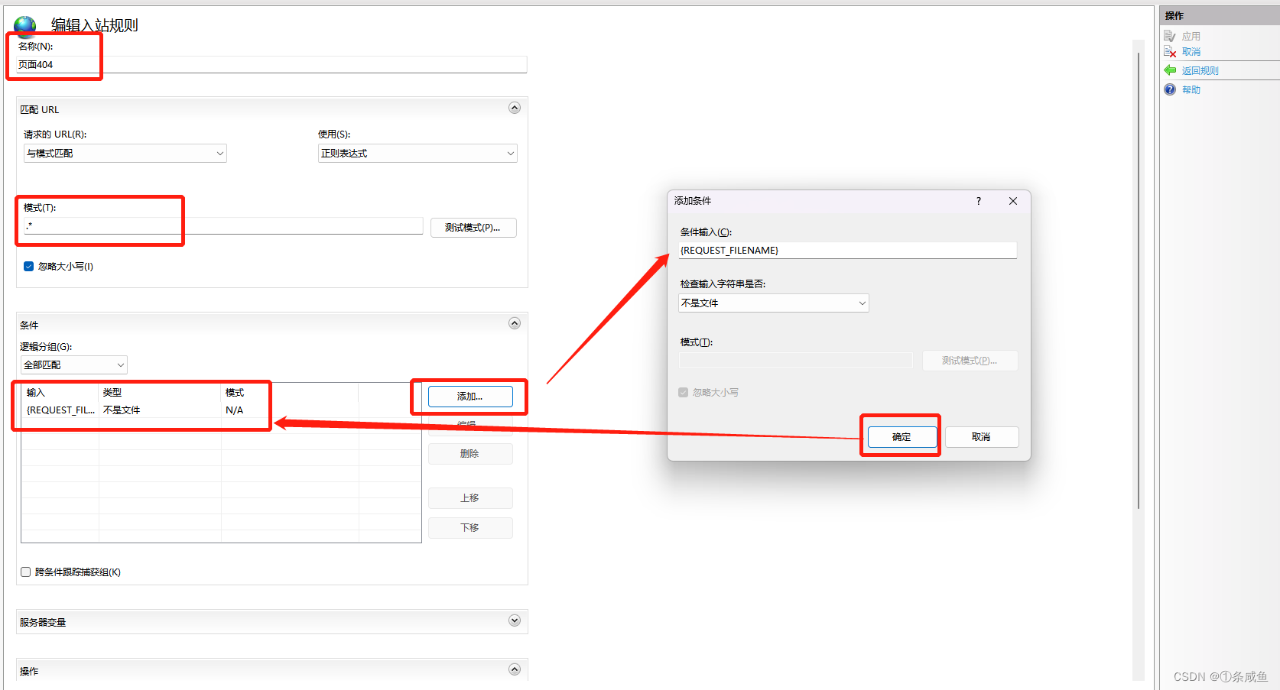Click the 帮助 link in actions pane
Screen dimensions: 1280x690
pos(1191,90)
